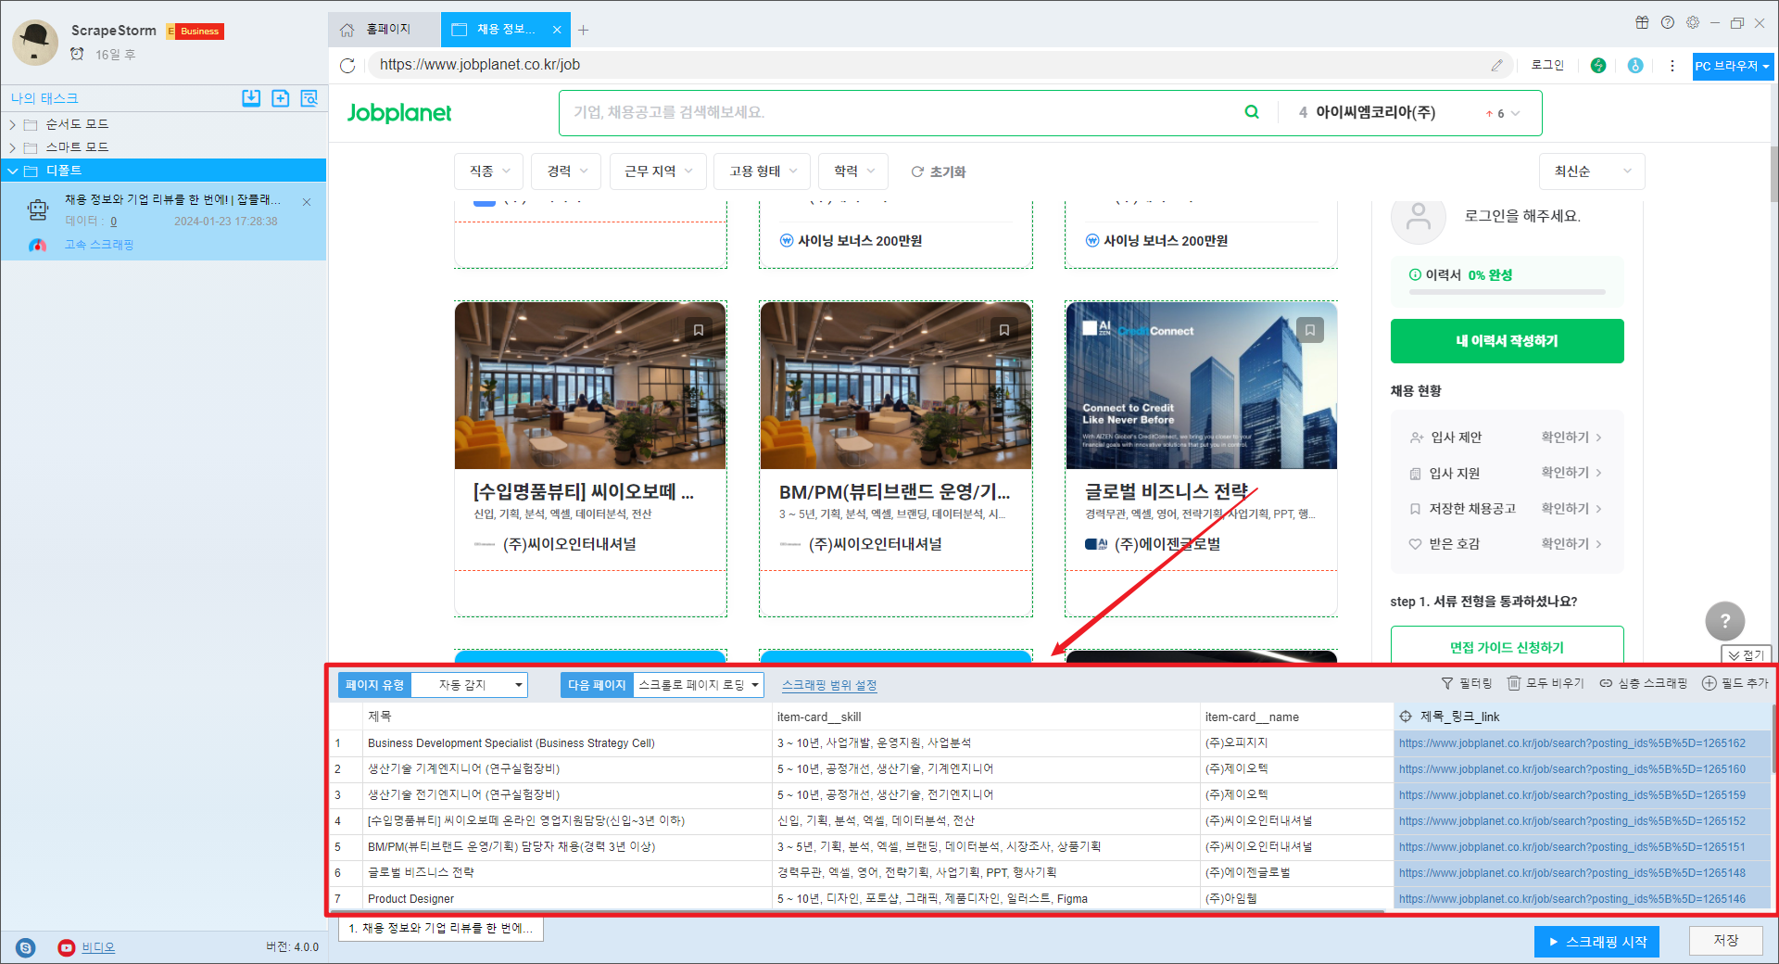Open the 페이지 유형 자동 감지 dropdown
Viewport: 1779px width, 964px height.
coord(470,685)
